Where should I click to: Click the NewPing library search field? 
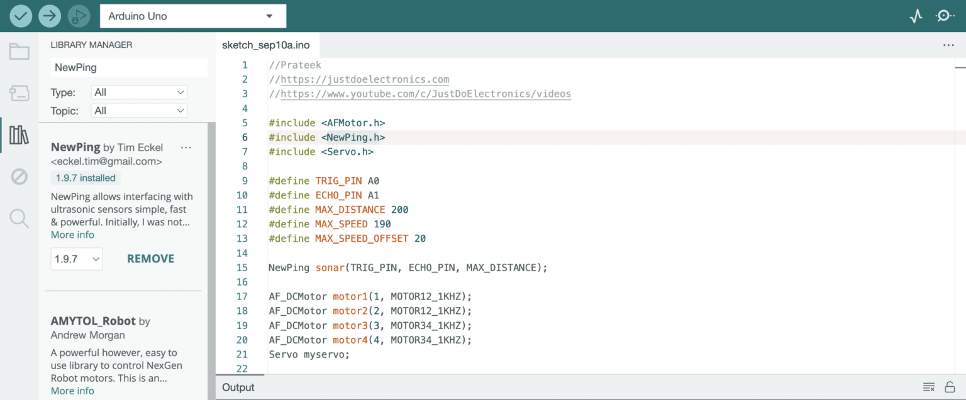pyautogui.click(x=128, y=67)
